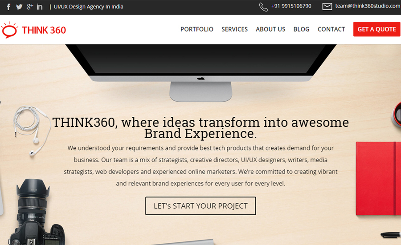Open the Google Plus icon
Image resolution: width=401 pixels, height=245 pixels.
point(30,7)
